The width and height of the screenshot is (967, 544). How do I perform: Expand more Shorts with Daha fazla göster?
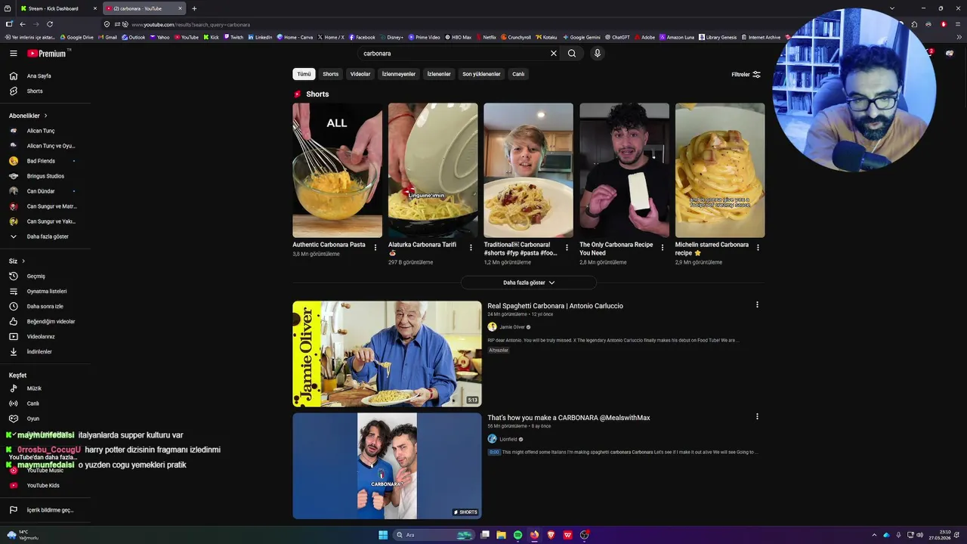529,283
